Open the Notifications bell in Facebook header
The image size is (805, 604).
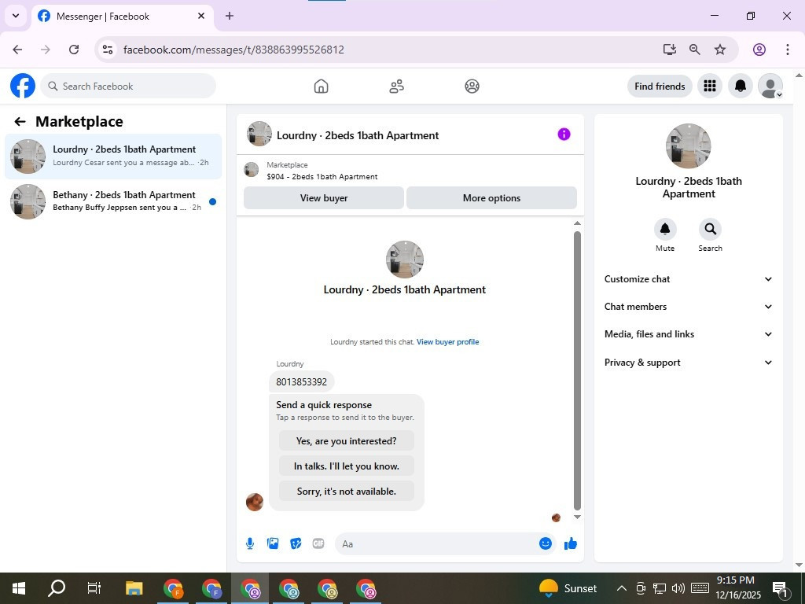[x=741, y=86]
